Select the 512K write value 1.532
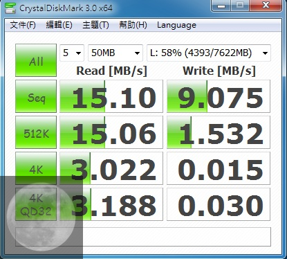The width and height of the screenshot is (287, 259). pos(219,132)
